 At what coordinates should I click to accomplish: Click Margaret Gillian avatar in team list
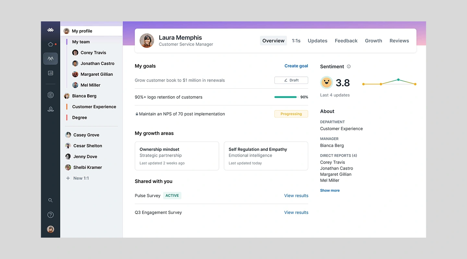point(75,74)
